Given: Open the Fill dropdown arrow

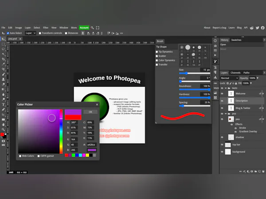Looking at the screenshot, I should point(251,83).
